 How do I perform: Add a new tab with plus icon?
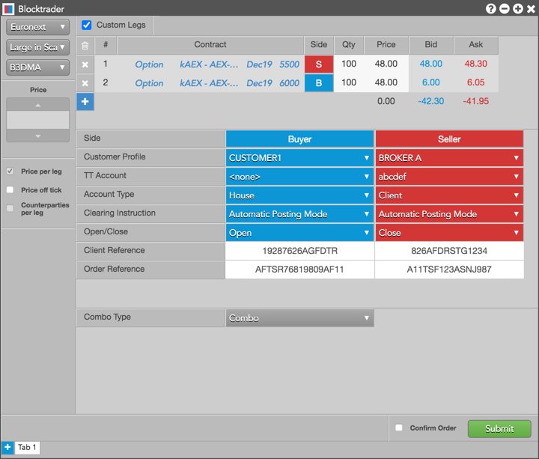(x=7, y=447)
